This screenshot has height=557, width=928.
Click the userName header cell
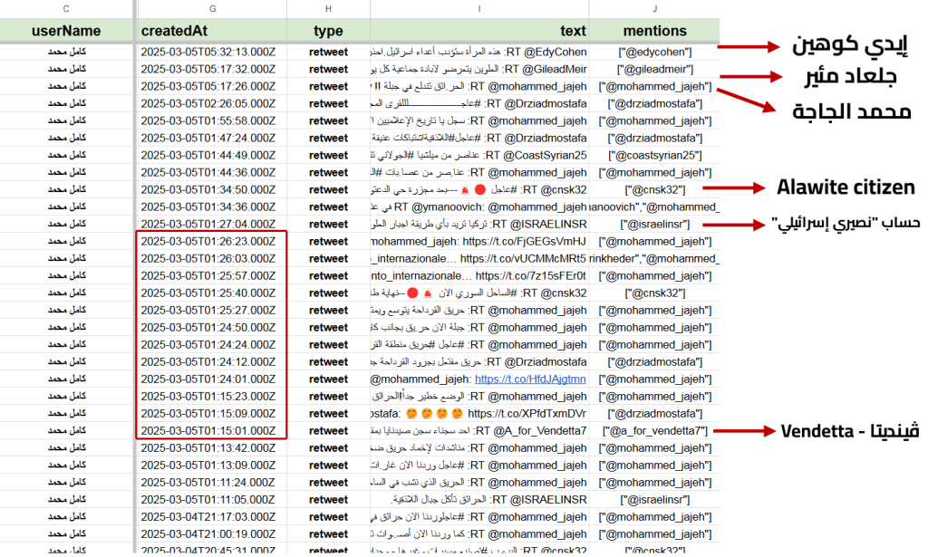66,31
